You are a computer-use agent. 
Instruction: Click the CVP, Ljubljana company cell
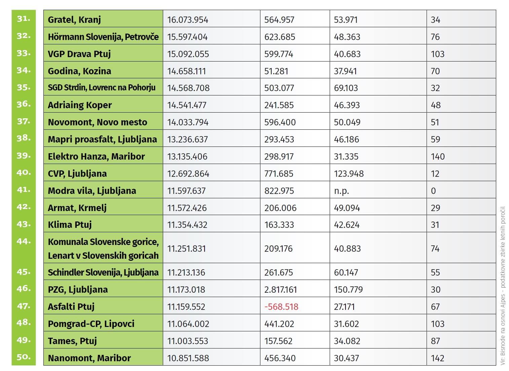point(103,173)
